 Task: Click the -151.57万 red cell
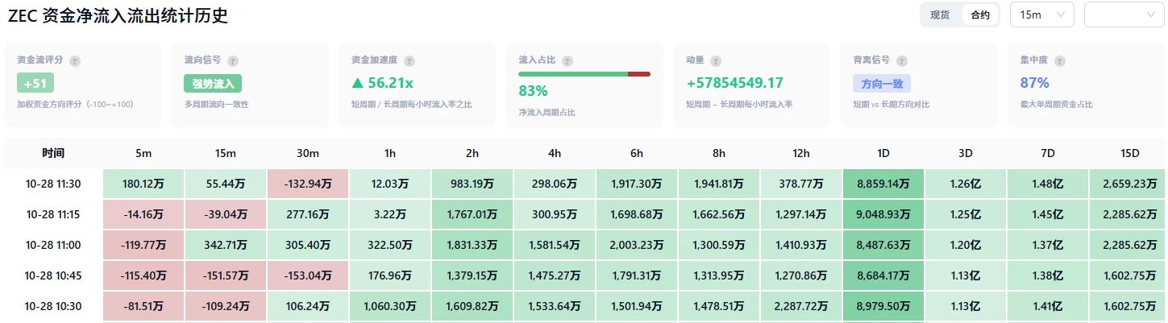pos(226,275)
